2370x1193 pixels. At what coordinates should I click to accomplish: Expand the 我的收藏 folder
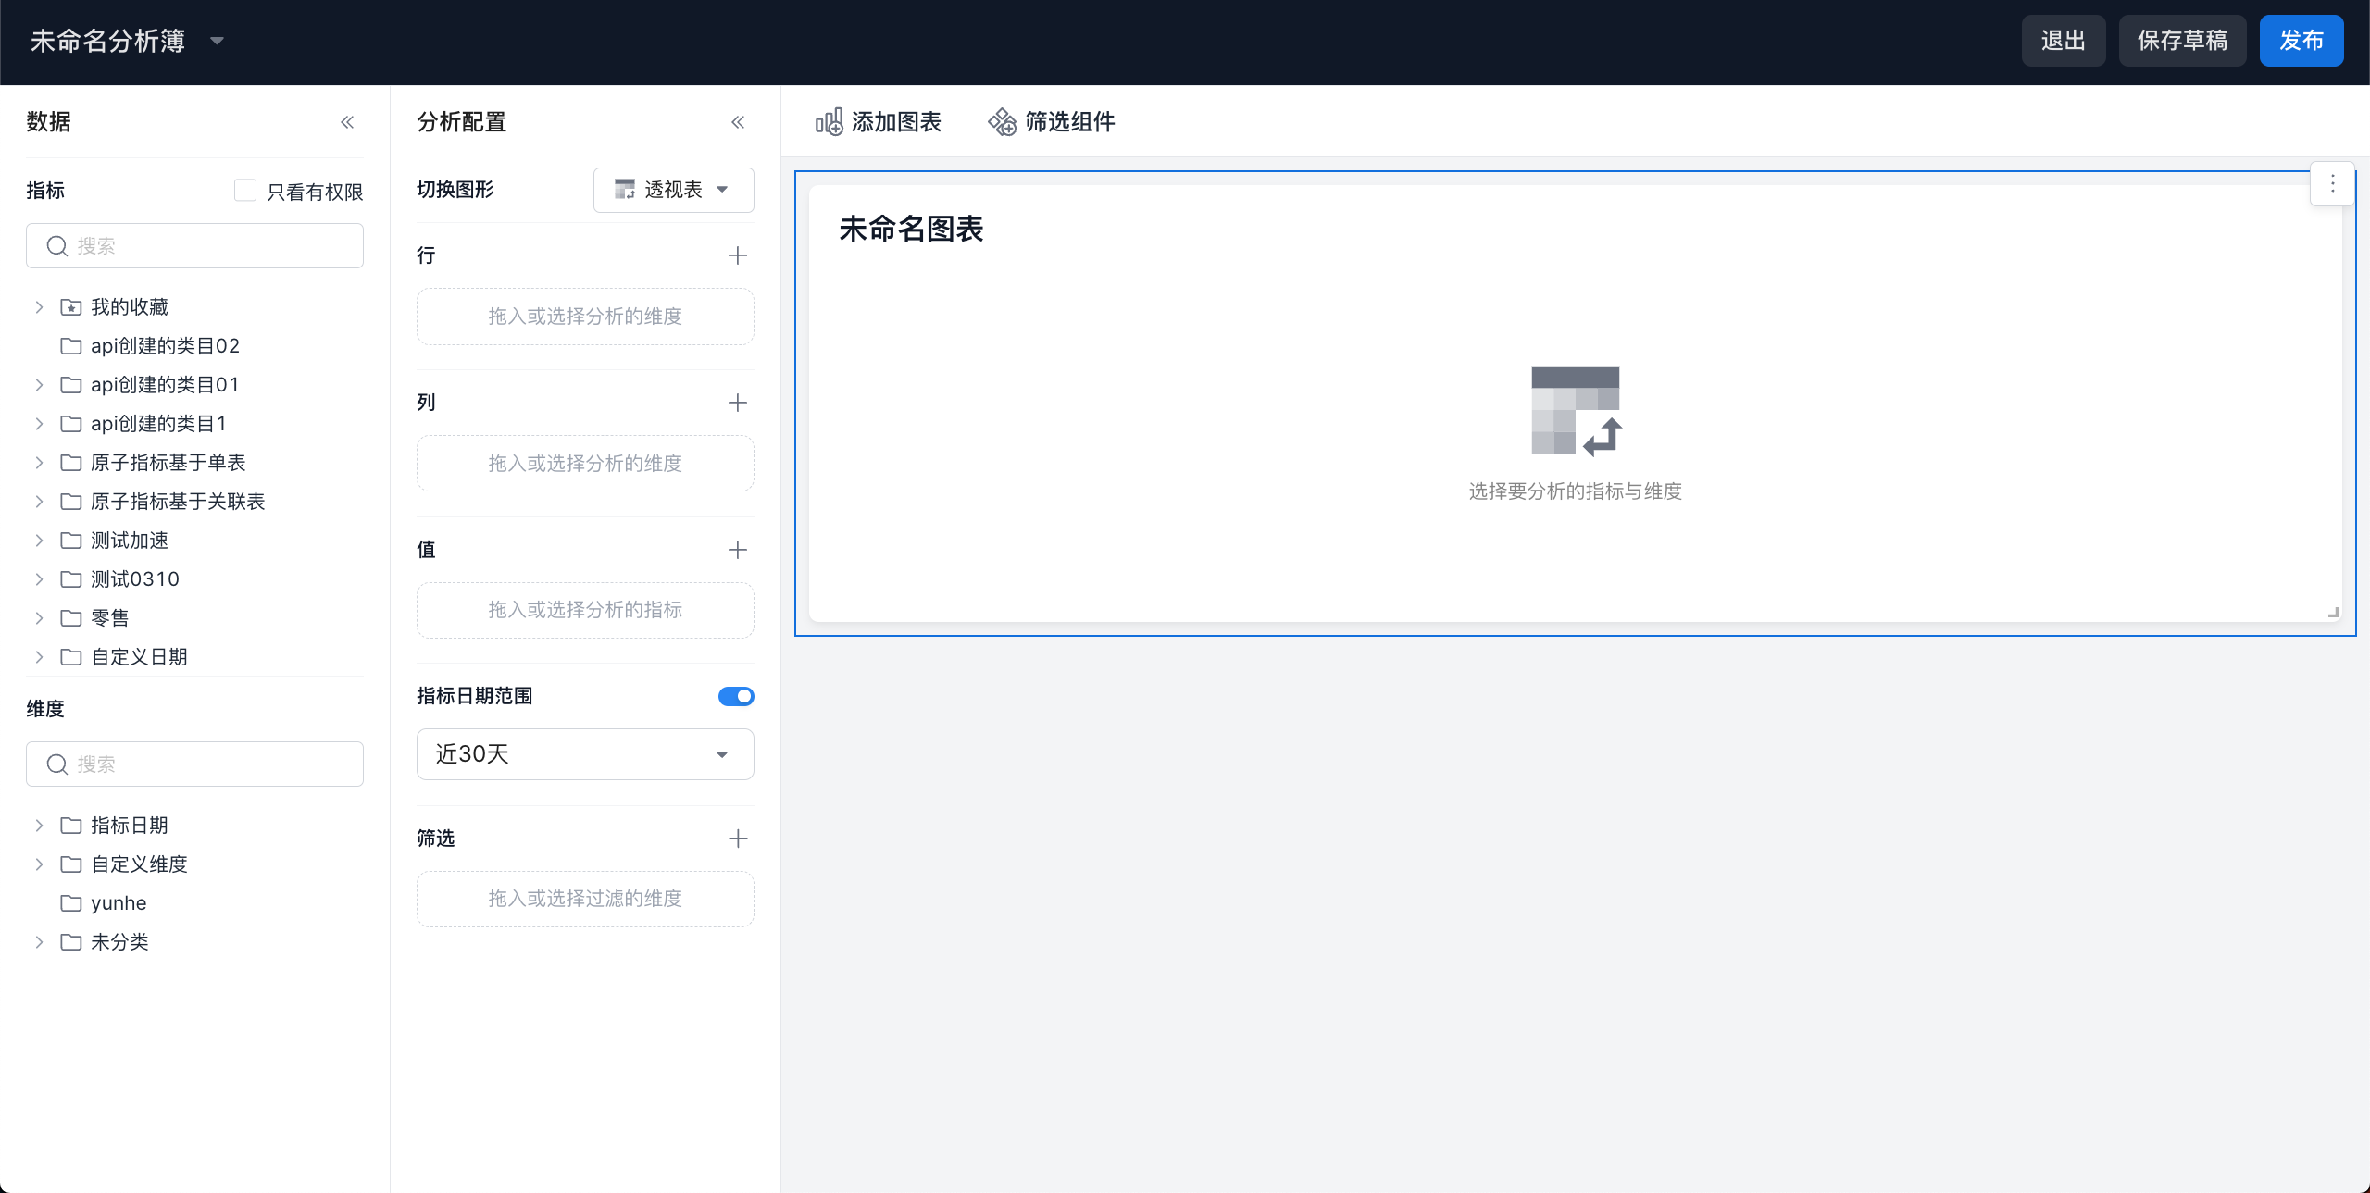39,307
